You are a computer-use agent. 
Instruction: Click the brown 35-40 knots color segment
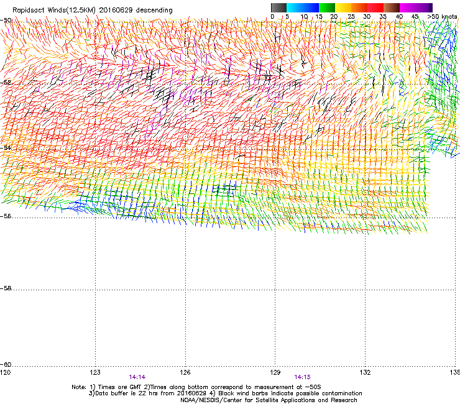[392, 7]
